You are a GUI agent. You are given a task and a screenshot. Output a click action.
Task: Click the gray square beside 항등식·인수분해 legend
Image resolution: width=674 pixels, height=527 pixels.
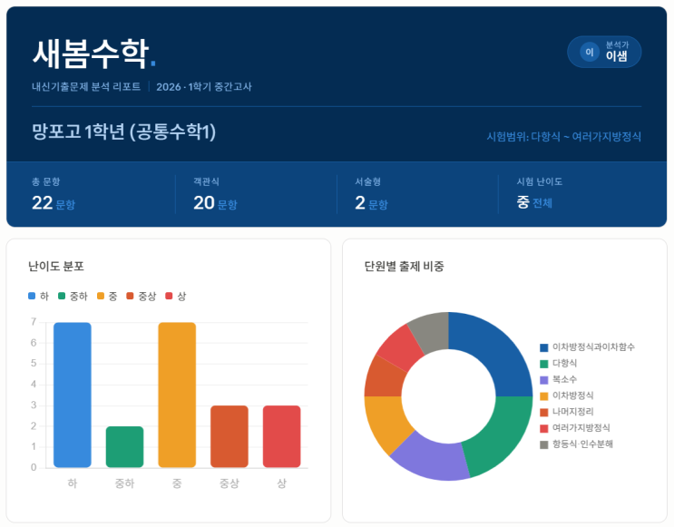click(x=544, y=444)
